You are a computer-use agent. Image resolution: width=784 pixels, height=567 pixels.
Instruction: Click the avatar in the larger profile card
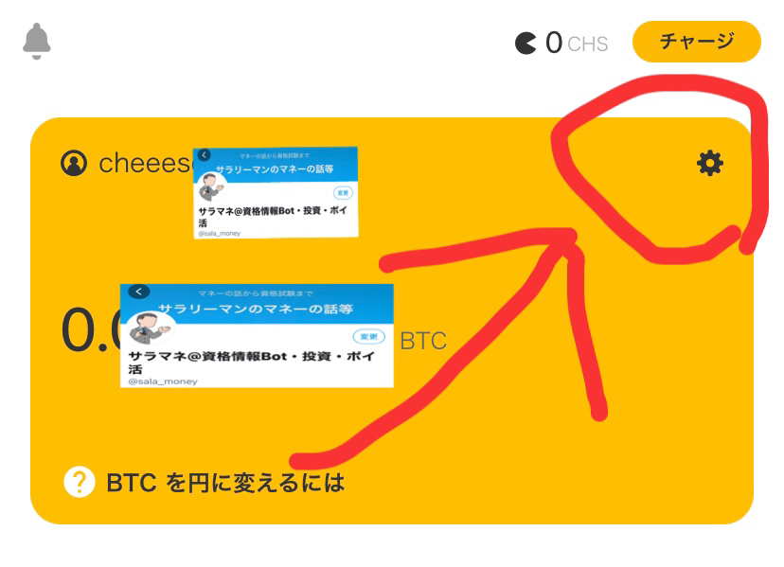click(x=147, y=328)
